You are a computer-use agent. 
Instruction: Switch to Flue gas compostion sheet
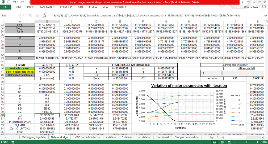[186, 137]
